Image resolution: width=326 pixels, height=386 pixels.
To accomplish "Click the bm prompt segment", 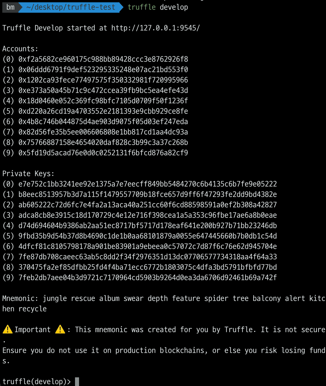I will tap(10, 7).
